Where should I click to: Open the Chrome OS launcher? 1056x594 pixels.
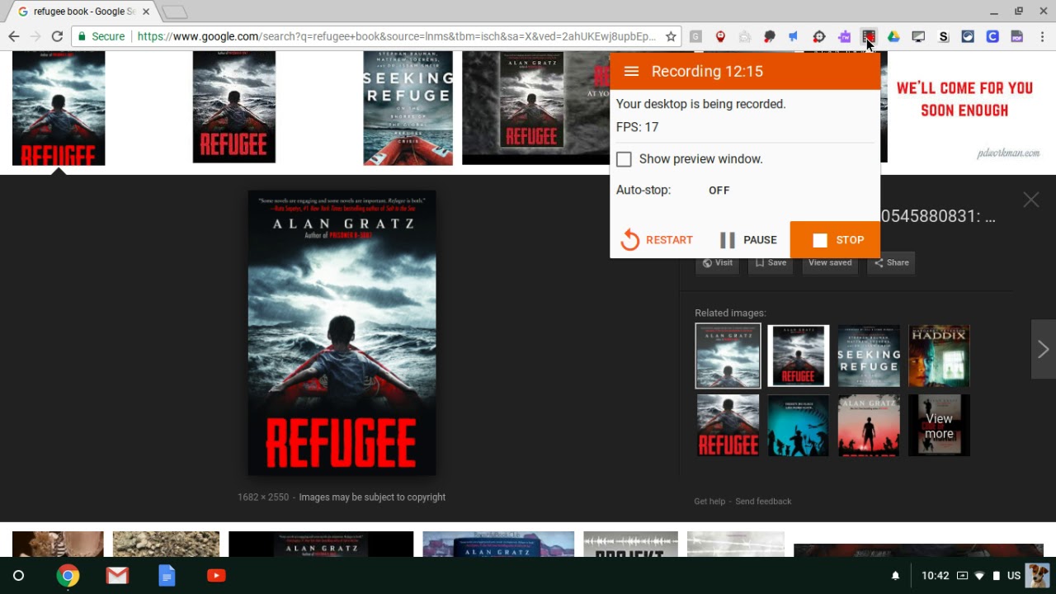click(x=18, y=576)
